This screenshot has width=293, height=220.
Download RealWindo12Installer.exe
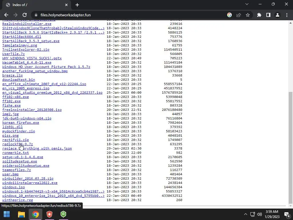click(27, 24)
